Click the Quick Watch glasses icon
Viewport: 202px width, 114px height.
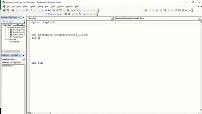[x=186, y=10]
